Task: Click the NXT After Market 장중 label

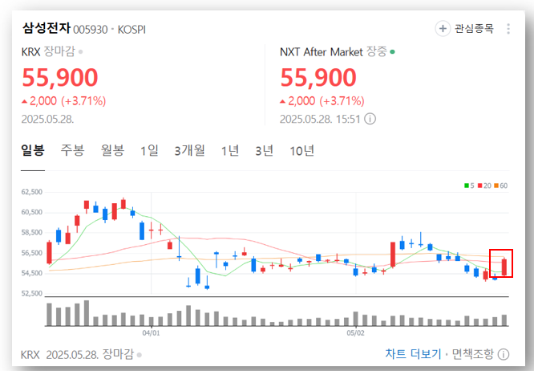Action: [337, 52]
